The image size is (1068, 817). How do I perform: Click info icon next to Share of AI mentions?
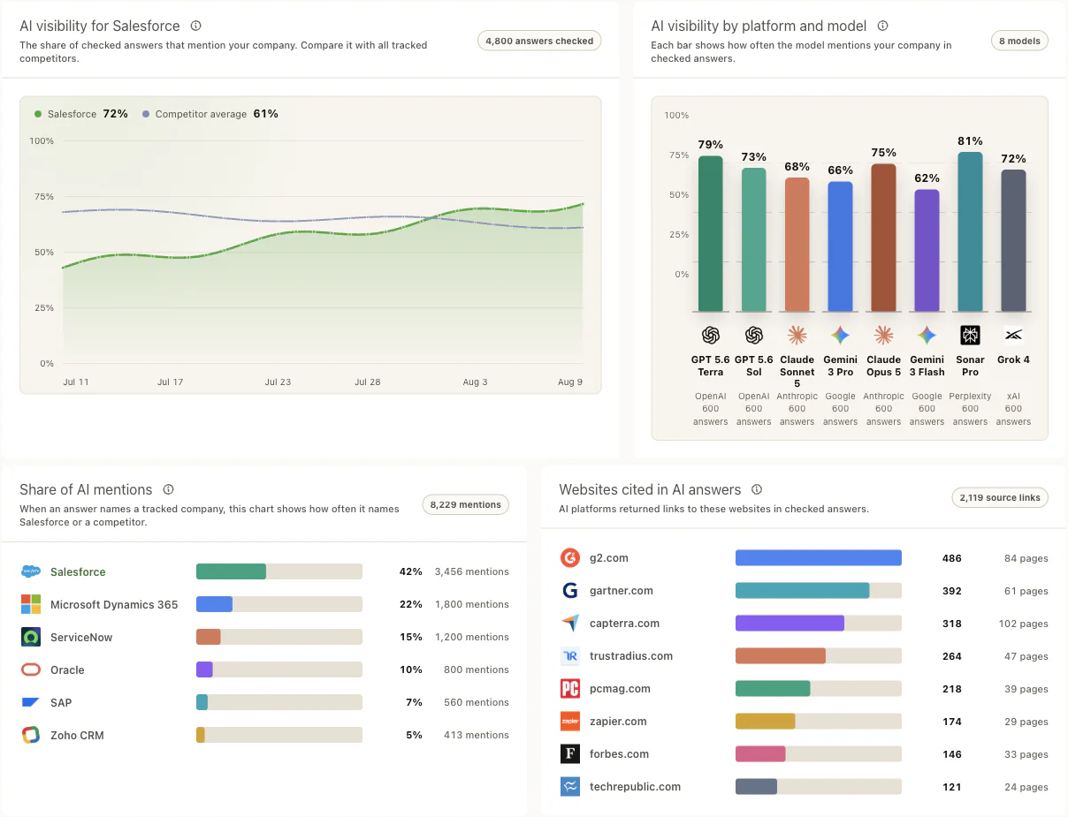coord(168,489)
